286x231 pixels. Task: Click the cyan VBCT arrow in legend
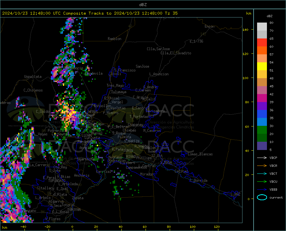[262, 173]
